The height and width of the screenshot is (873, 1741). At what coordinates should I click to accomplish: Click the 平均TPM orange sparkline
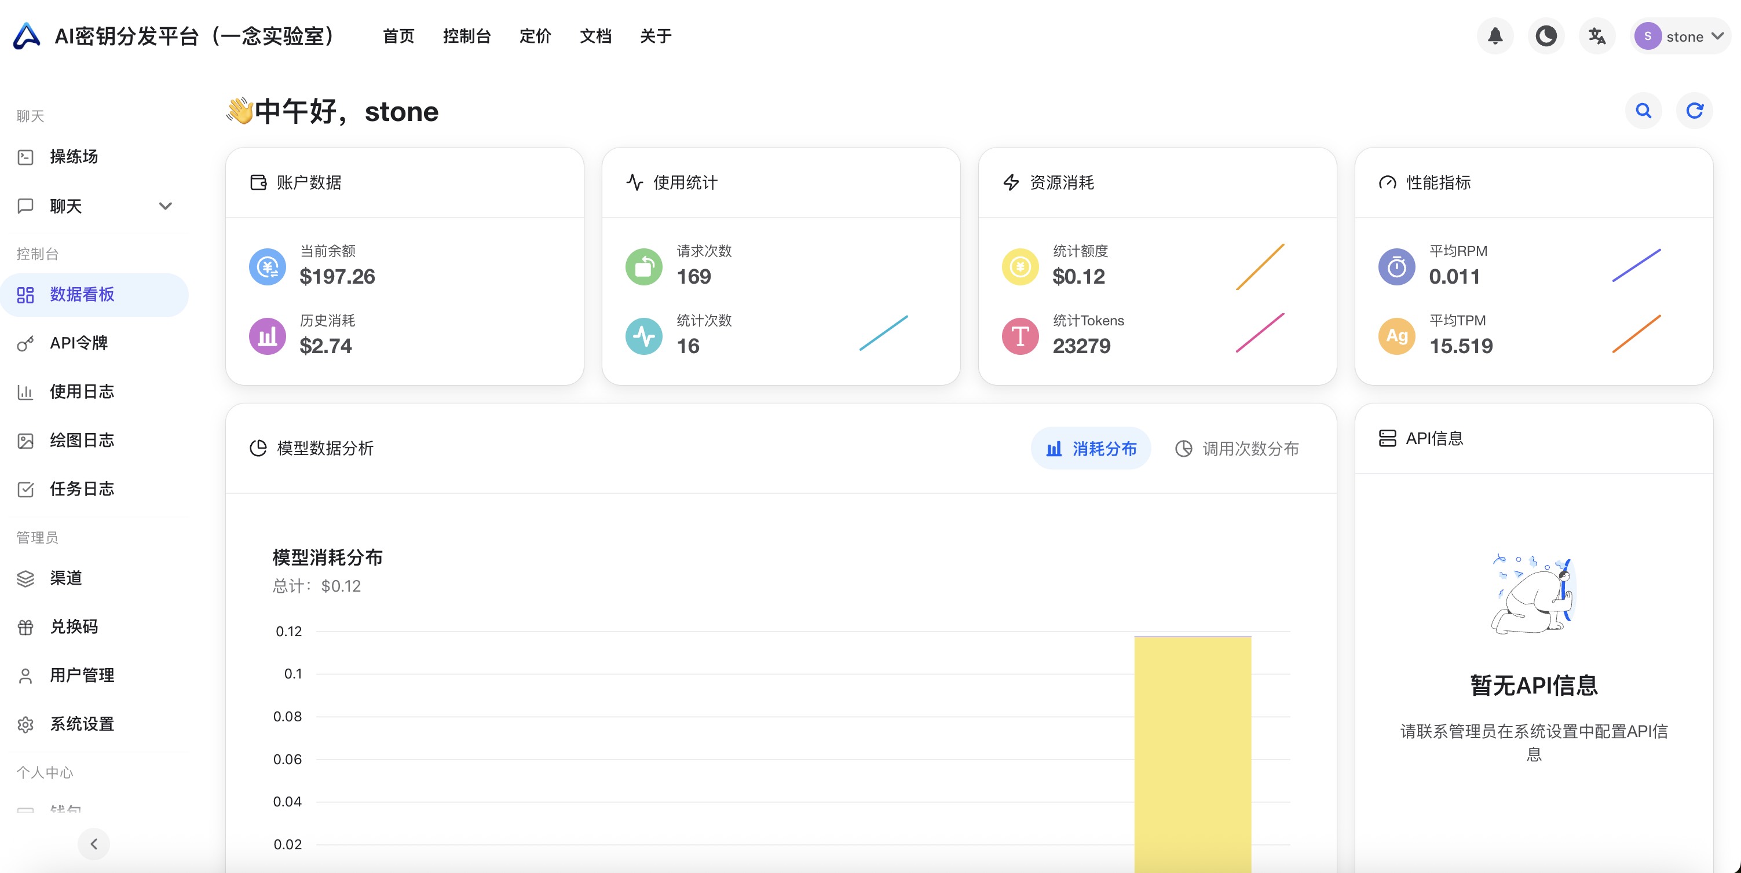(x=1637, y=333)
